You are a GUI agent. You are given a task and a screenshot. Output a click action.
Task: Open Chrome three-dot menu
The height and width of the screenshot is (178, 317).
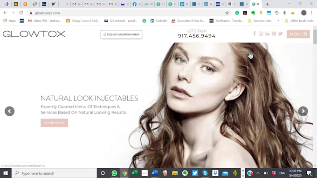312,13
